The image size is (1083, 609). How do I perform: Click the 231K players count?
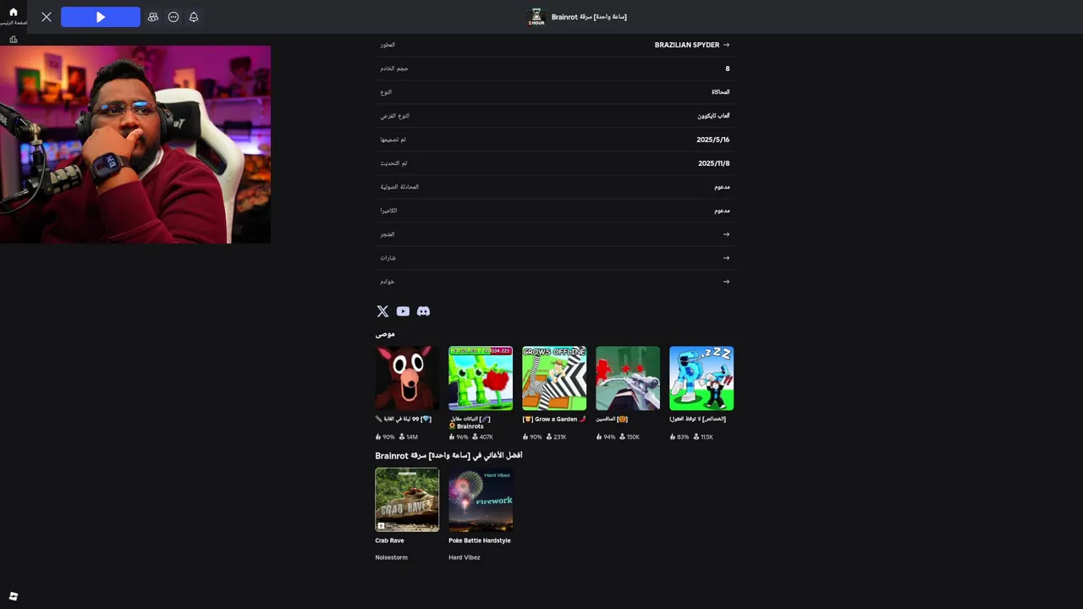click(x=559, y=437)
